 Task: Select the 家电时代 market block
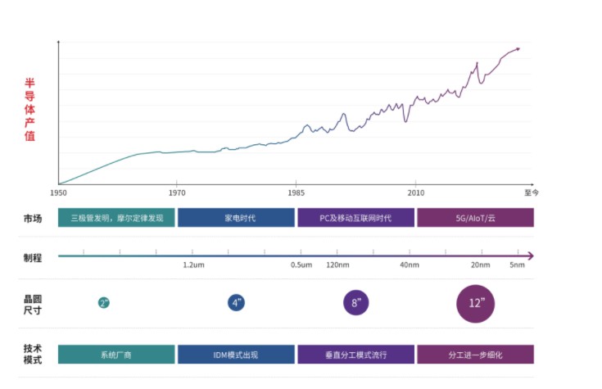coord(236,218)
